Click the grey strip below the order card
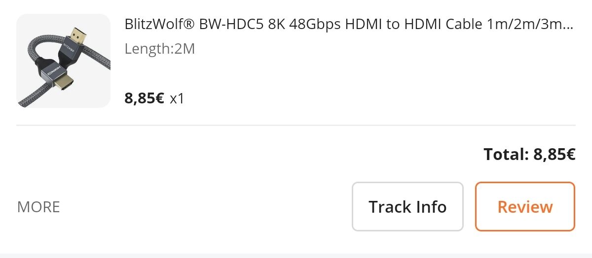The width and height of the screenshot is (592, 258). coord(296,256)
